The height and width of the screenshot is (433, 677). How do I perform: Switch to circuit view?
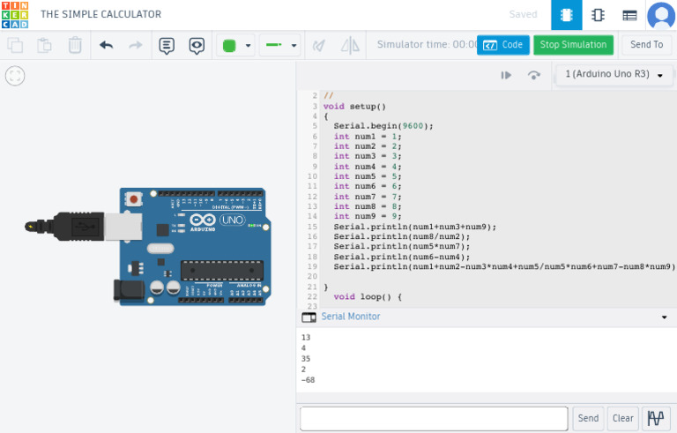[x=566, y=15]
